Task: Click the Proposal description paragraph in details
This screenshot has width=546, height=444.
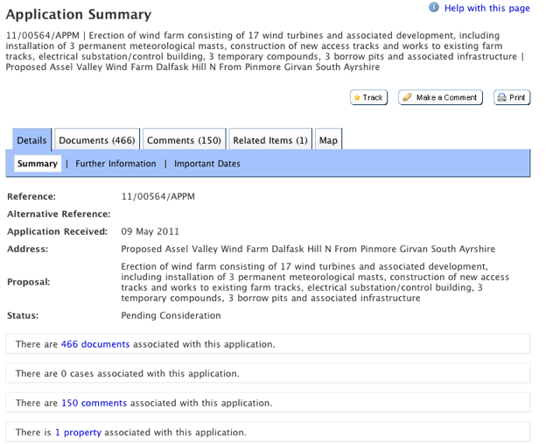Action: pyautogui.click(x=315, y=282)
